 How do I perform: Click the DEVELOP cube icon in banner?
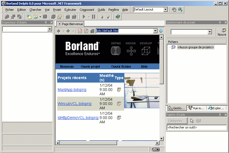(x=146, y=51)
